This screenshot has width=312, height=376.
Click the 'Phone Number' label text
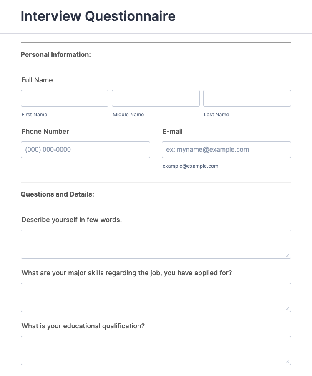45,131
